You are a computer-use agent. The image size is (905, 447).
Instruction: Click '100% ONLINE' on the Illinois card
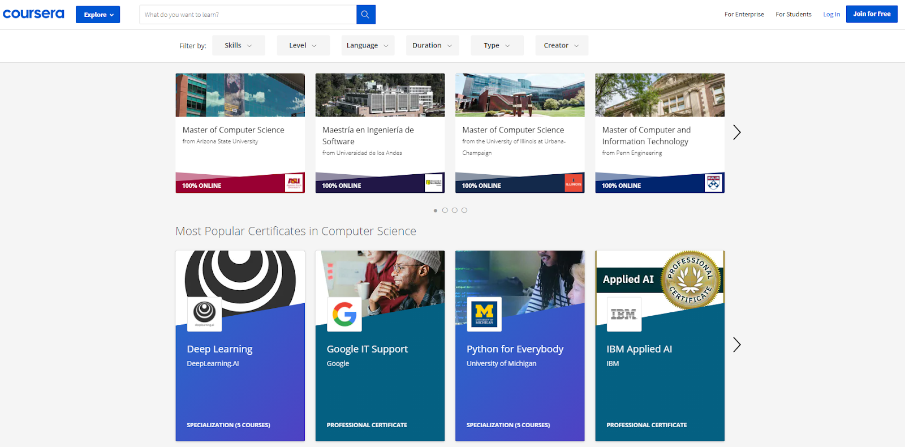pyautogui.click(x=481, y=186)
